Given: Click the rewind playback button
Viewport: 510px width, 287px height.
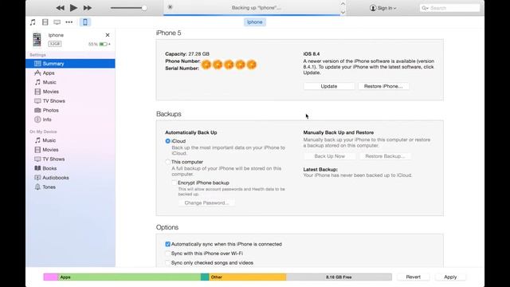Looking at the screenshot, I should (60, 8).
